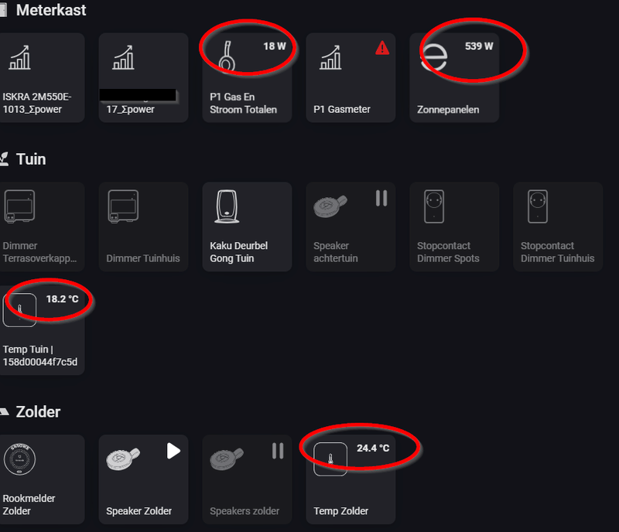Toggle the Dimmer Terrasoverkapping tile
This screenshot has height=532, width=619.
tap(39, 227)
